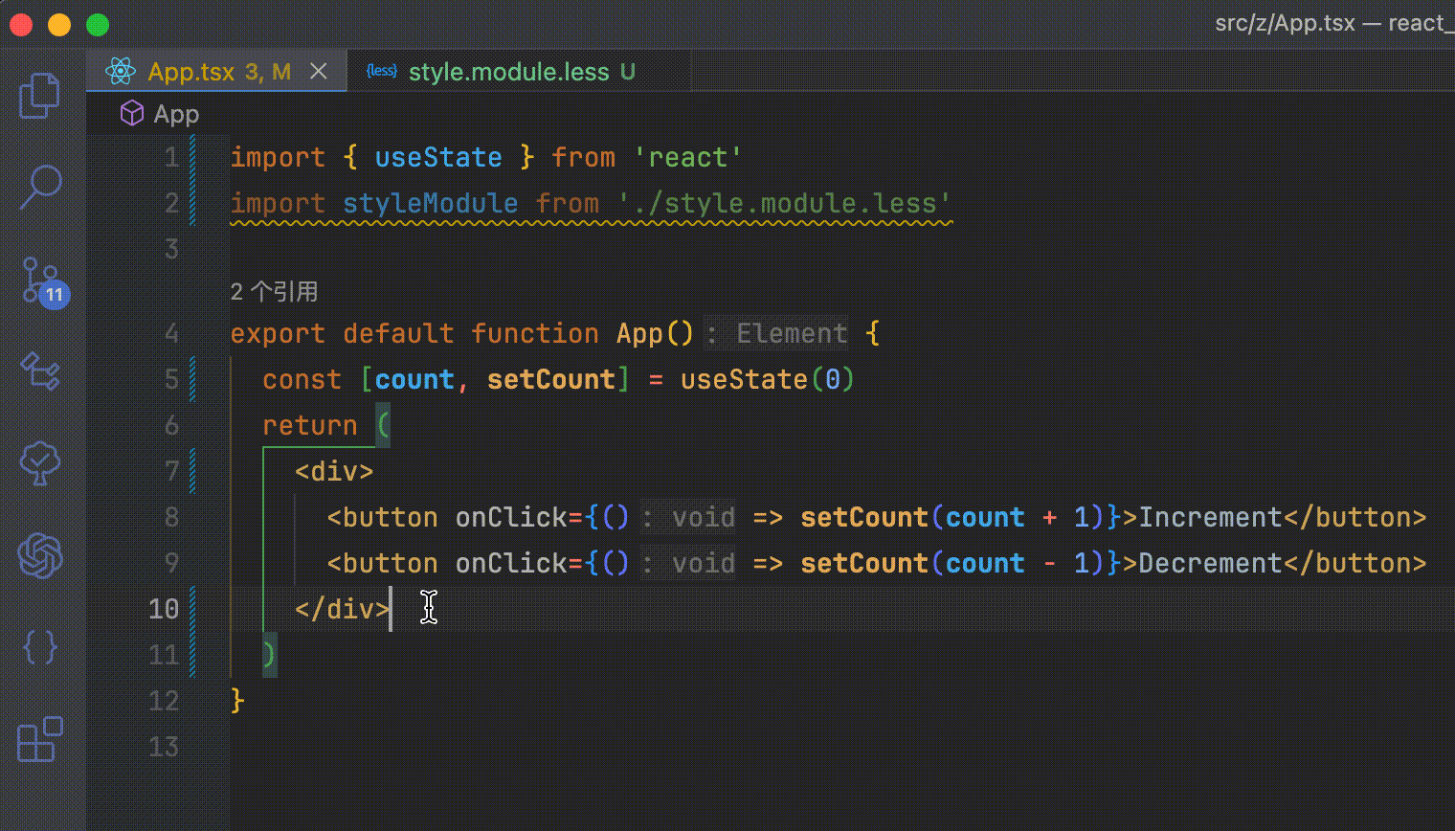Image resolution: width=1455 pixels, height=831 pixels.
Task: Click the Element return type inlay hint
Action: tap(791, 333)
